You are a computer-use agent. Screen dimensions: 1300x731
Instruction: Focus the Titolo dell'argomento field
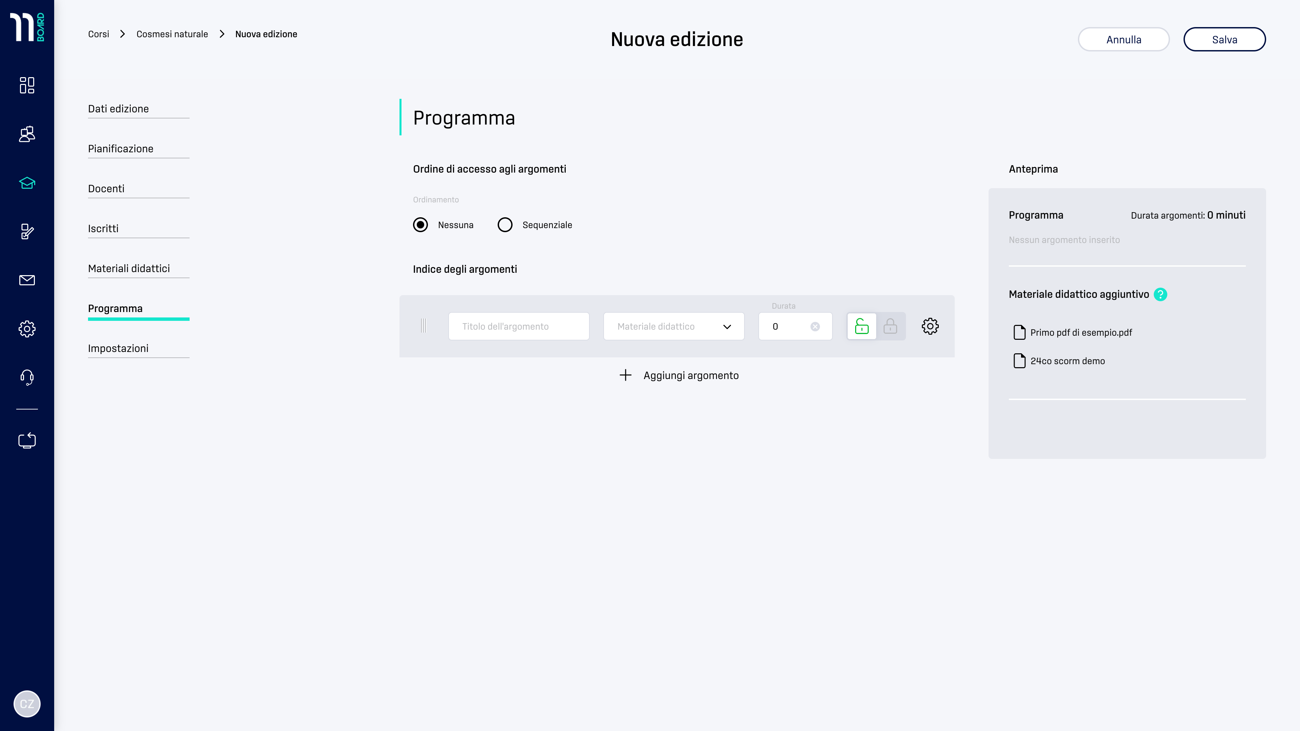coord(518,326)
